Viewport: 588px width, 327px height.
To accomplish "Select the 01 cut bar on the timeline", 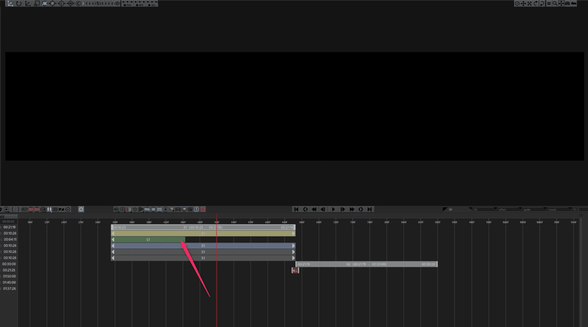I will (x=203, y=227).
